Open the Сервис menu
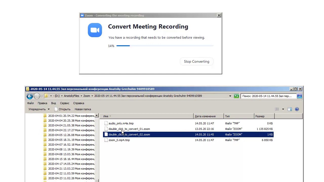This screenshot has height=182, width=324. point(65,103)
